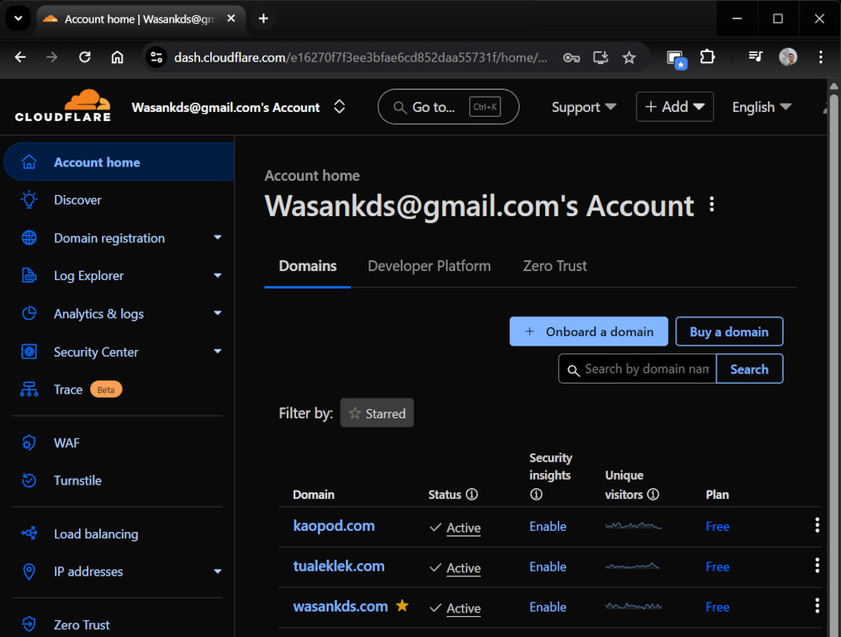
Task: Expand the Domain registration submenu
Action: [x=218, y=238]
